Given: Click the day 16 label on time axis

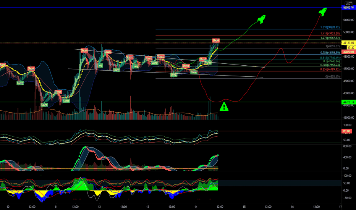Looking at the screenshot, I should (292, 207).
